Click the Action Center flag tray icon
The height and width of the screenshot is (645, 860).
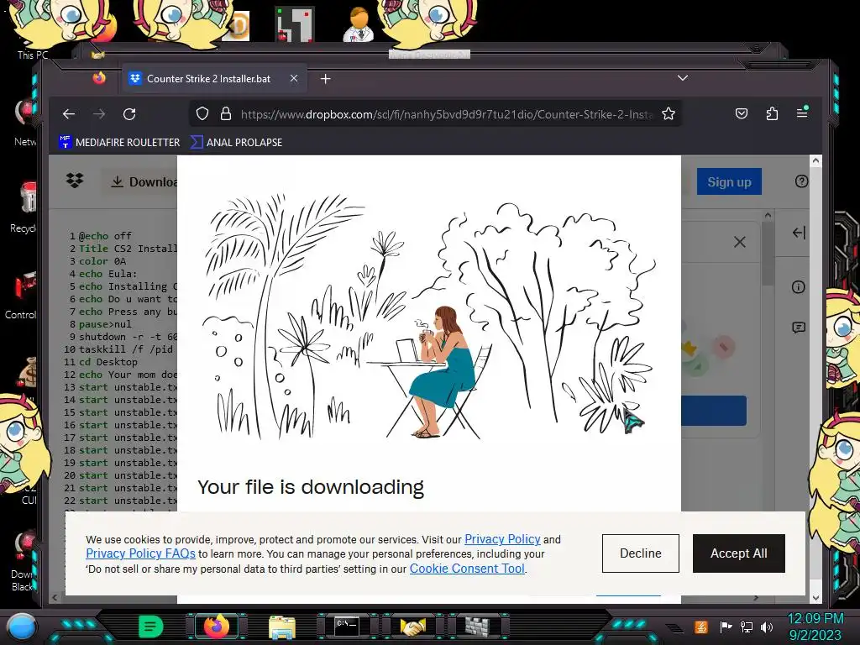coord(726,627)
